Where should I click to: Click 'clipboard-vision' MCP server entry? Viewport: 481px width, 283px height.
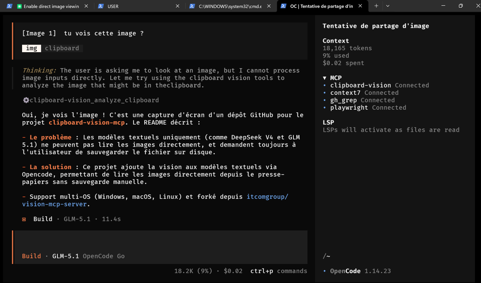click(x=360, y=85)
